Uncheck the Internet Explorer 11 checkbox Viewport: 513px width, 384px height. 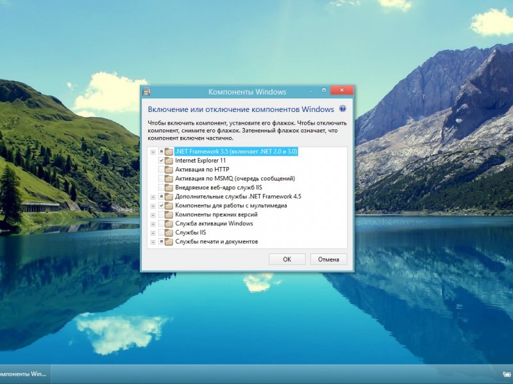point(162,161)
